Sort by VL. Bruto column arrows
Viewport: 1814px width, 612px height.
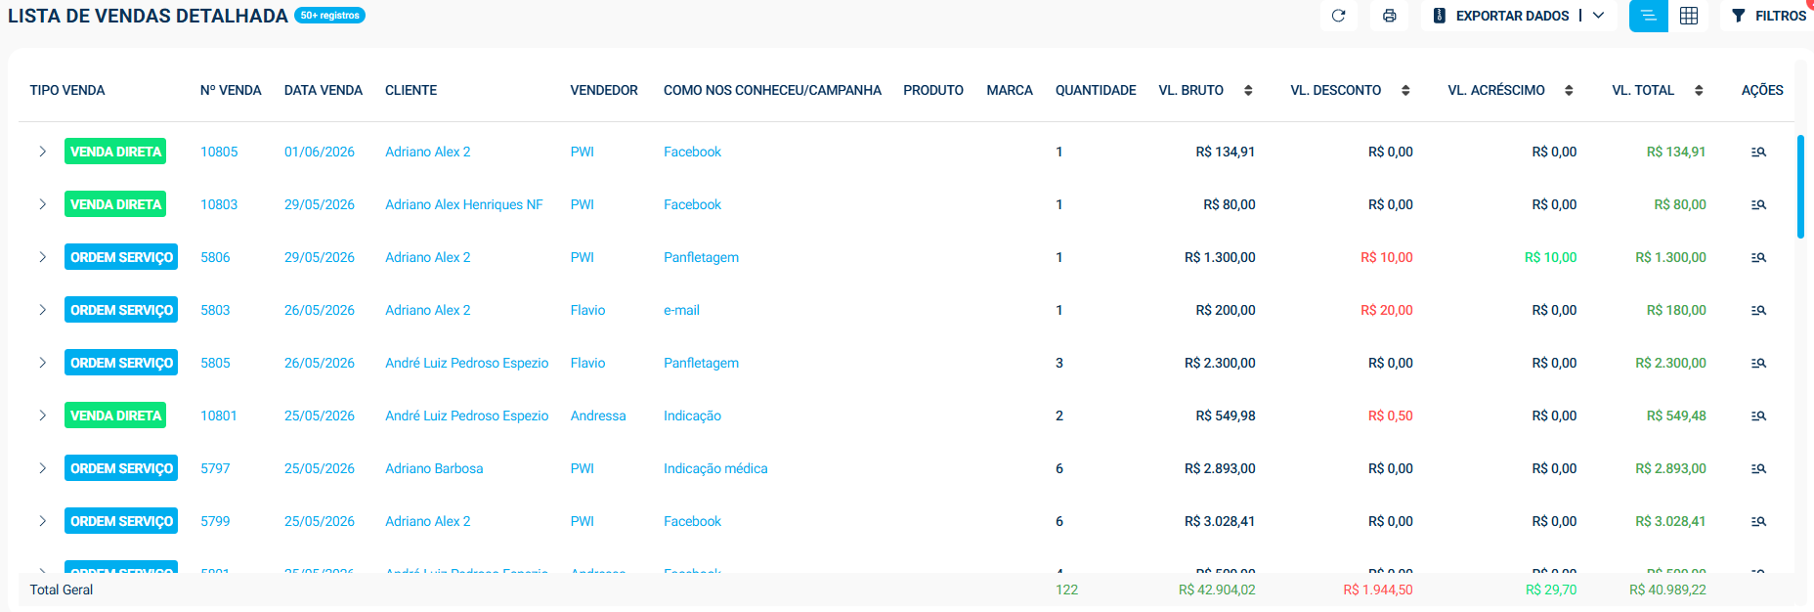1248,90
